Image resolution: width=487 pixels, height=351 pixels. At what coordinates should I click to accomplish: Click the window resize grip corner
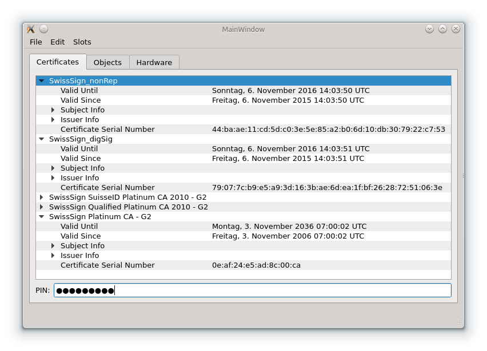click(459, 323)
